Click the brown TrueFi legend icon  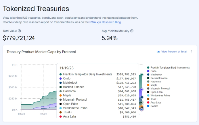[148, 99]
